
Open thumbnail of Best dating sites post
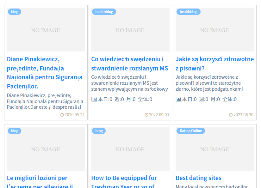(x=215, y=149)
